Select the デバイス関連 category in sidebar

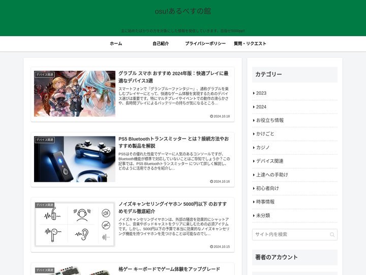pyautogui.click(x=295, y=161)
